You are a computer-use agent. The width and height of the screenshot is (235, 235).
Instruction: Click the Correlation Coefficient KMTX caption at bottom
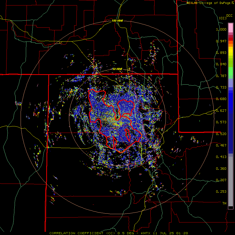point(119,233)
